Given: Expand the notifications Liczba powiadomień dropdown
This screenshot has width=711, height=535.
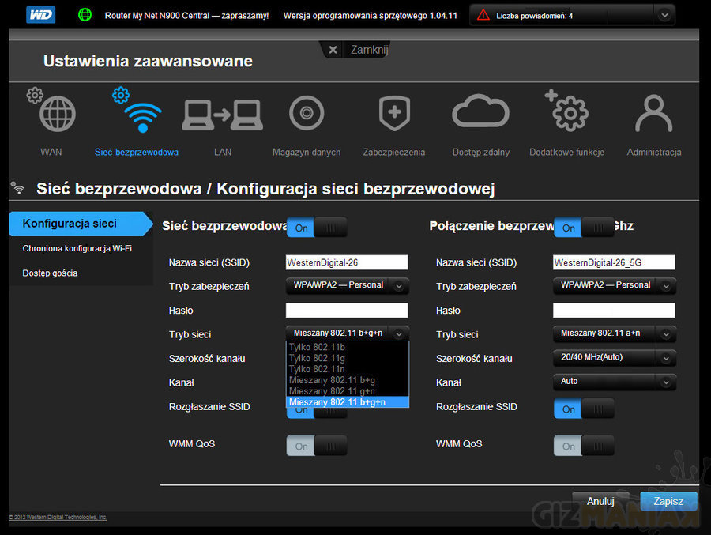Looking at the screenshot, I should [x=665, y=15].
